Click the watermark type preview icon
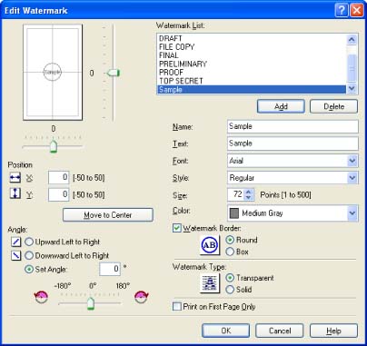The height and width of the screenshot is (346, 367). click(210, 283)
